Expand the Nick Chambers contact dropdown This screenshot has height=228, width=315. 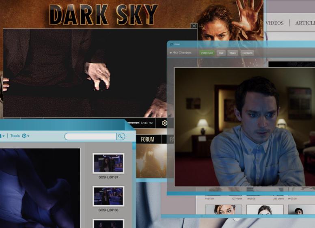click(171, 53)
